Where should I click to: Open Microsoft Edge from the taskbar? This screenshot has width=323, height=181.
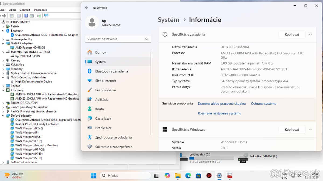[x=188, y=176]
